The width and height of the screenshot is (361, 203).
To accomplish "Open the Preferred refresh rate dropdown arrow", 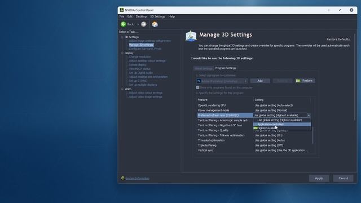I will [x=309, y=115].
